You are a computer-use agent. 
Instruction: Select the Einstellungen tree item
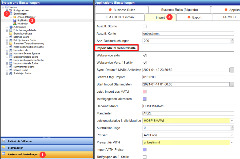20,14
